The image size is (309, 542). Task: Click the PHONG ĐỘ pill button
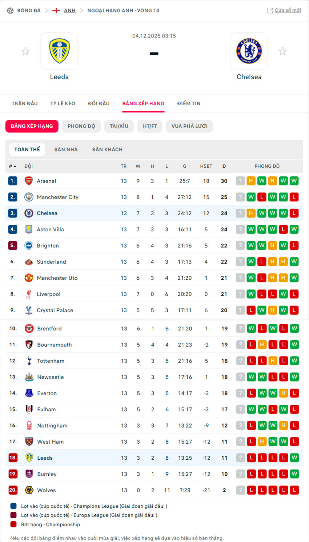pos(81,126)
